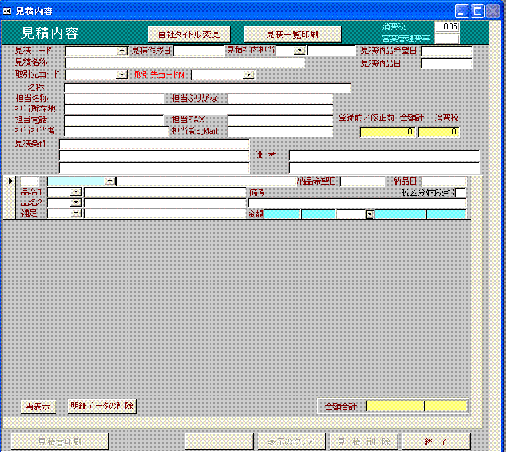Click the detail row 納品日 field
The height and width of the screenshot is (452, 506).
(444, 181)
